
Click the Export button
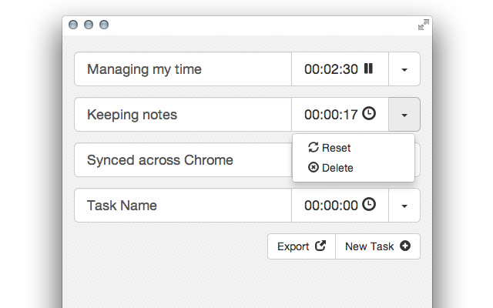tap(301, 246)
